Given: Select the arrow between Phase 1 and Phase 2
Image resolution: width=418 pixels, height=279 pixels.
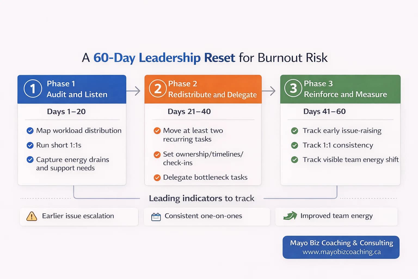Looking at the screenshot, I should pyautogui.click(x=135, y=91).
